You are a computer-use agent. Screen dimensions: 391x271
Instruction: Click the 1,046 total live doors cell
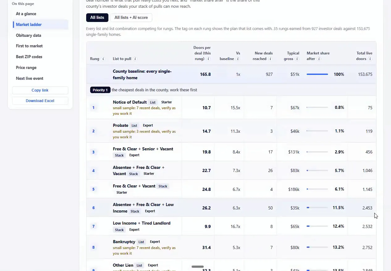(x=367, y=170)
